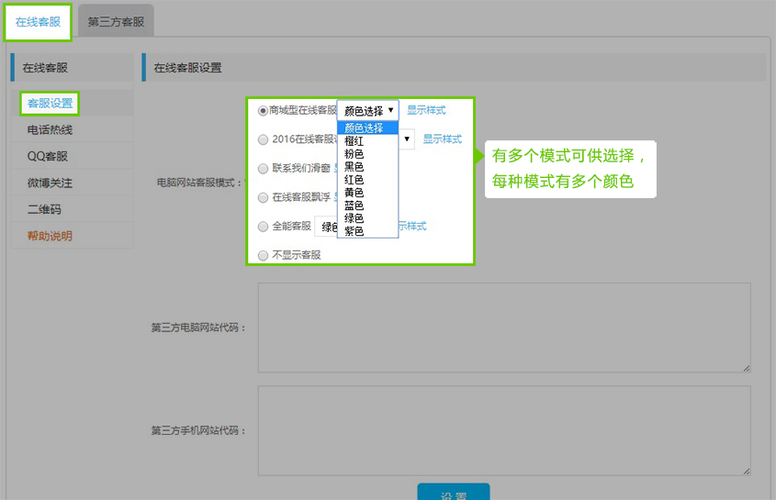
Task: Go to QQ客服 settings
Action: tap(48, 156)
